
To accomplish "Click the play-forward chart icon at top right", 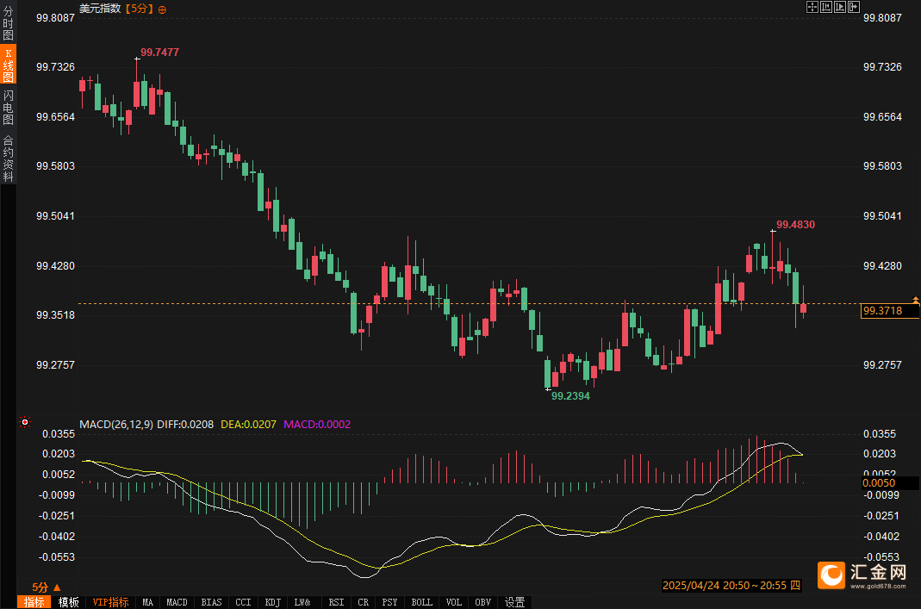I will (x=841, y=8).
